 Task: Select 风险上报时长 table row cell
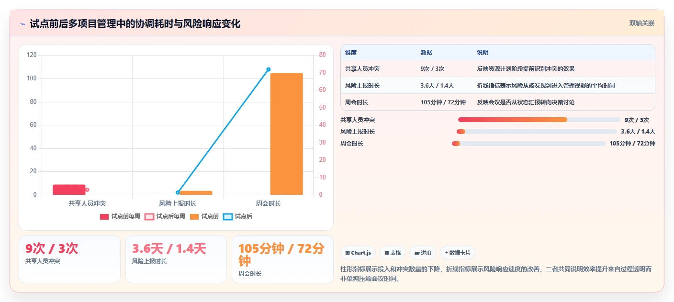point(362,86)
